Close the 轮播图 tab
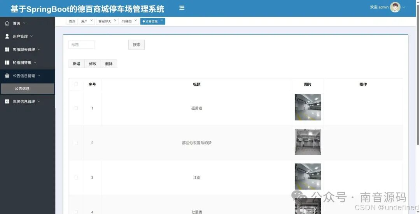Viewport: 420px width, 214px height. pos(136,20)
